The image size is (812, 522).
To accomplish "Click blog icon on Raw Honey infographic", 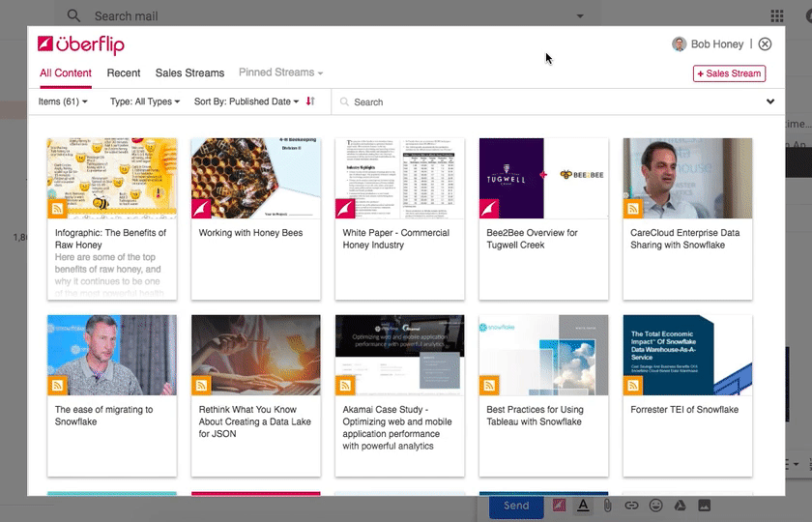I will pyautogui.click(x=57, y=209).
